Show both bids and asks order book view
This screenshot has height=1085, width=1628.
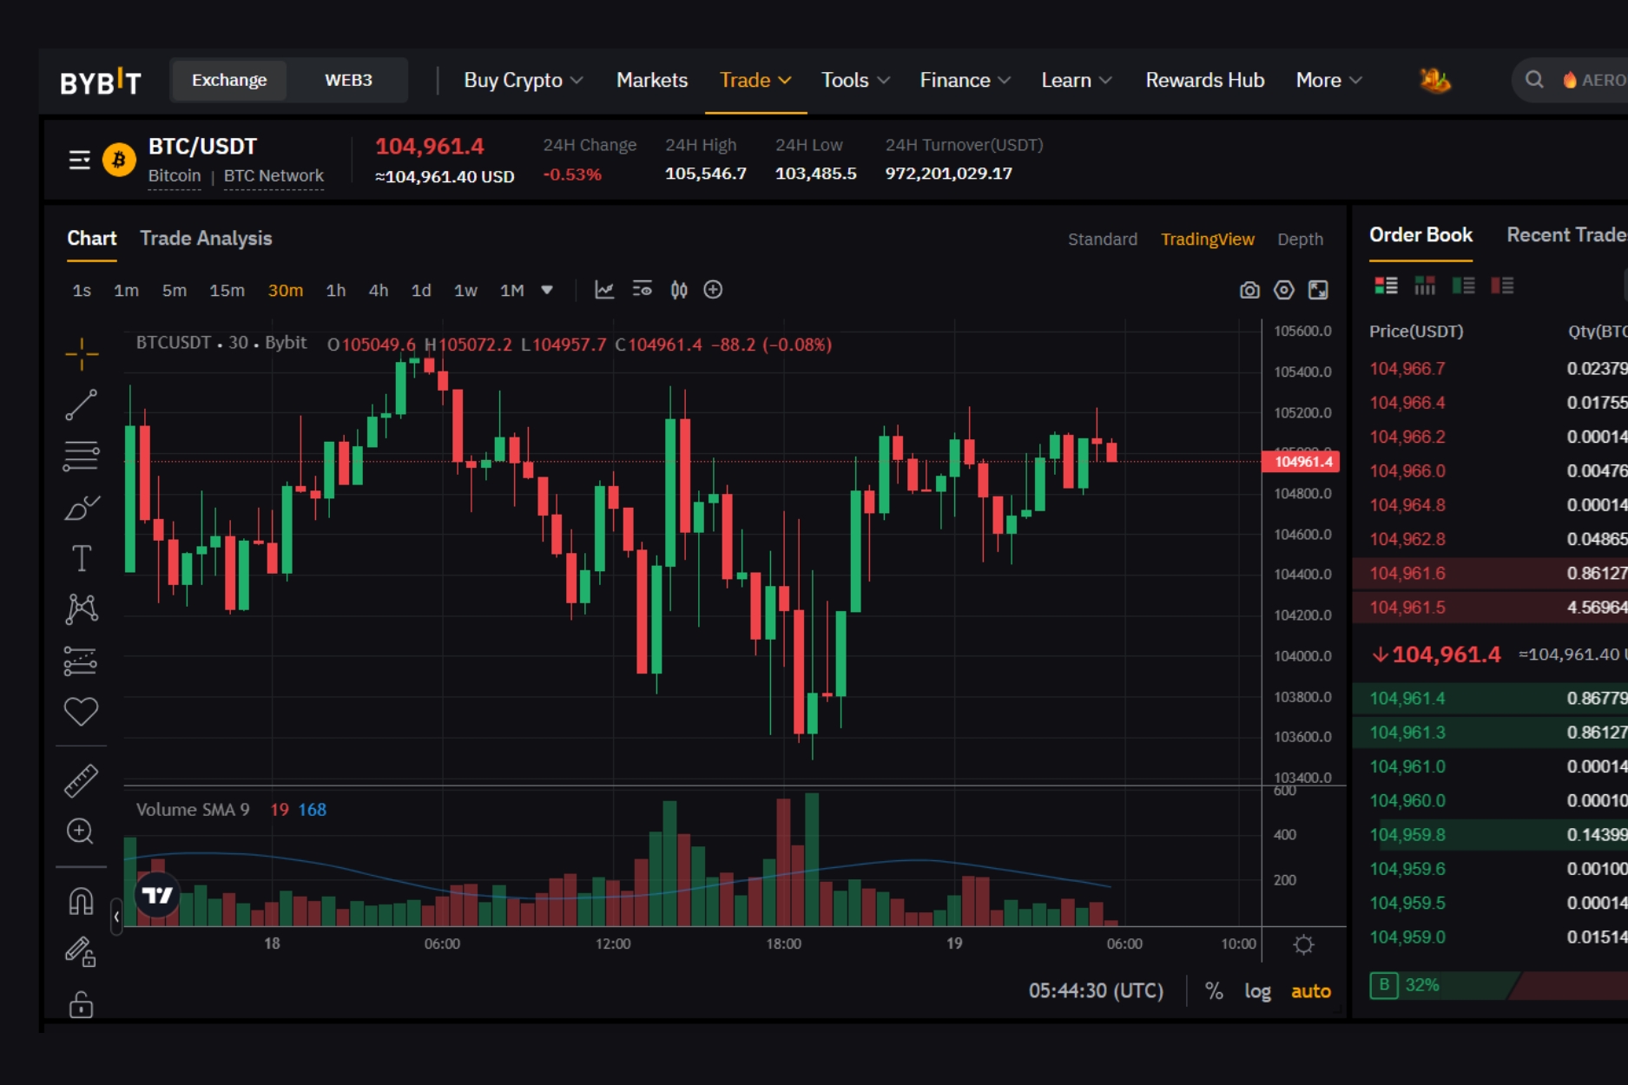(x=1386, y=286)
